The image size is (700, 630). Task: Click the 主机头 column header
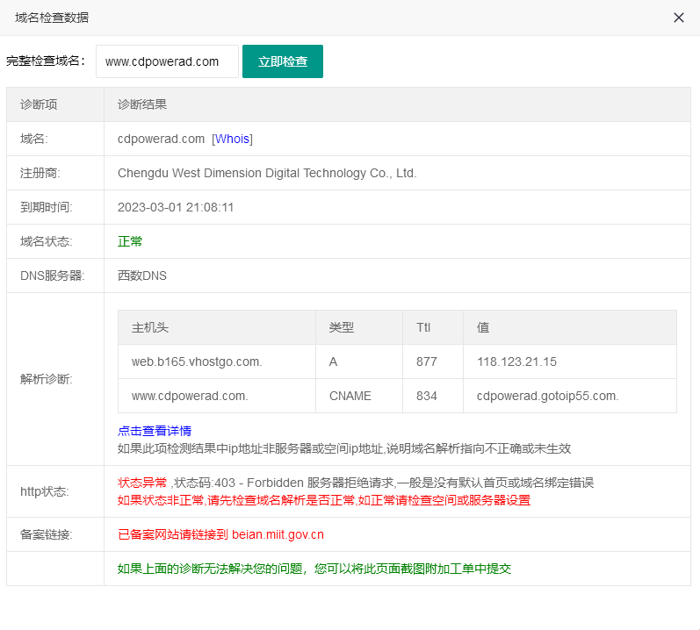tap(150, 327)
